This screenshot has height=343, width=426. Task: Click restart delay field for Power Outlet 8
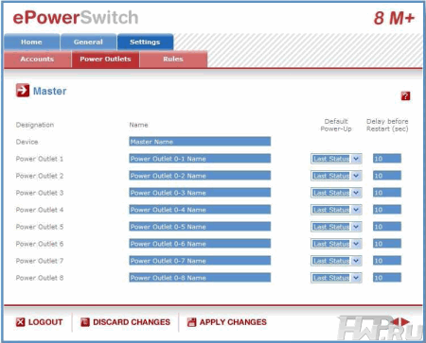click(387, 278)
